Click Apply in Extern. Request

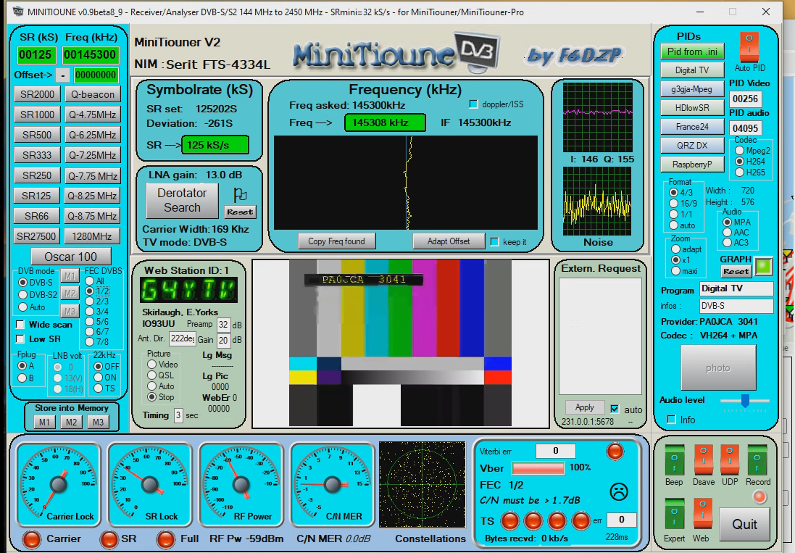(585, 407)
